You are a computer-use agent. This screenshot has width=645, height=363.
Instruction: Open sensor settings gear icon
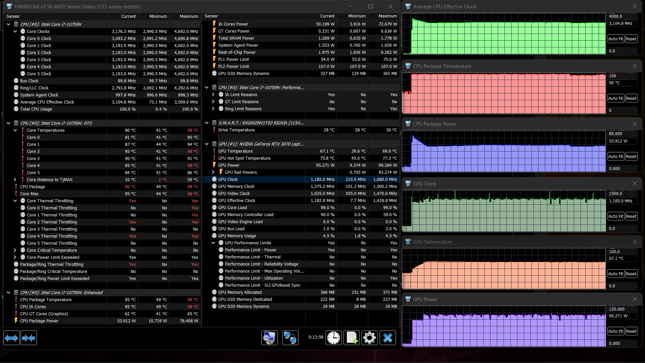pos(370,338)
